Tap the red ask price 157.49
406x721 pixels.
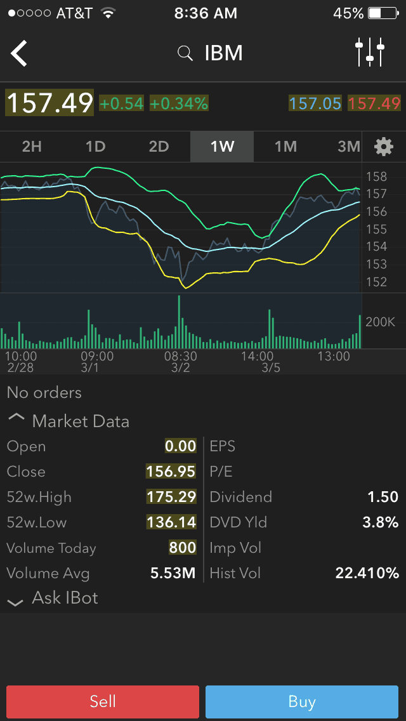[x=374, y=103]
